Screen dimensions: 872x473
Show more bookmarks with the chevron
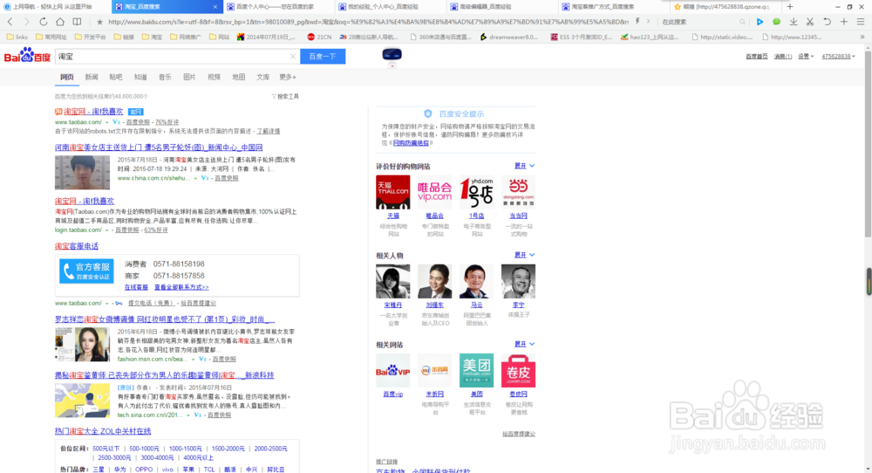tap(862, 37)
